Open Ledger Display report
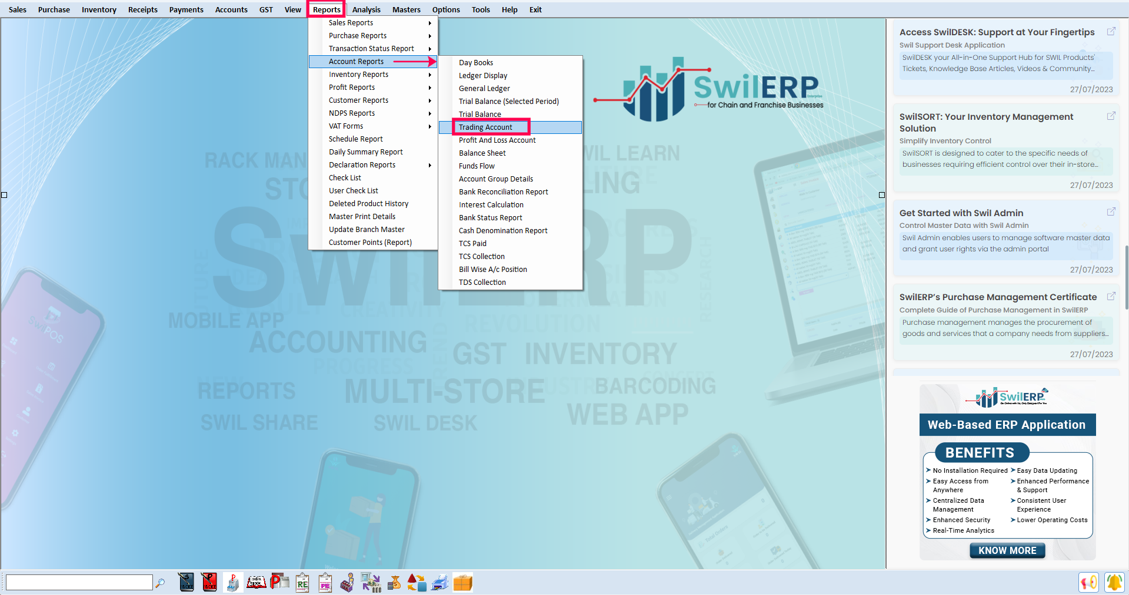The image size is (1129, 595). pyautogui.click(x=510, y=75)
